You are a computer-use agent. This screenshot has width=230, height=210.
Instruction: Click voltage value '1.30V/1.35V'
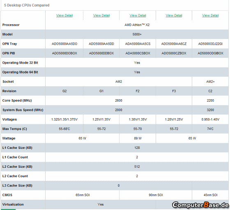[x=138, y=119]
